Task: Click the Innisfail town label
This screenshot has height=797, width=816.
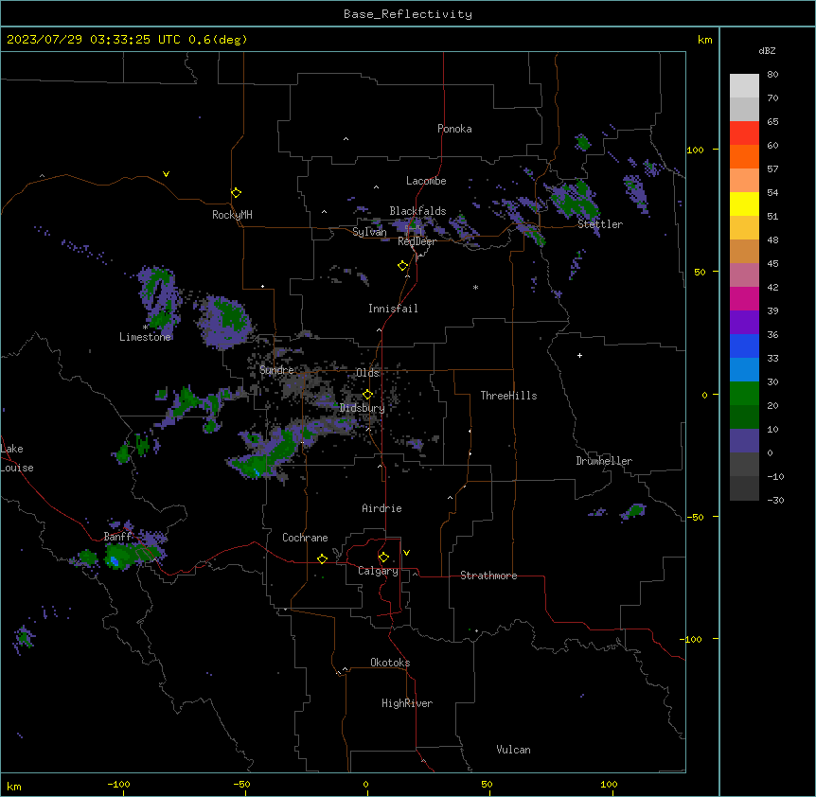Action: point(393,309)
